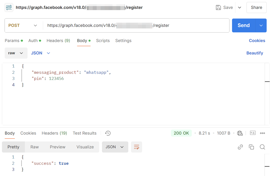Toggle word wrap in response body
This screenshot has width=270, height=176.
pos(137,147)
